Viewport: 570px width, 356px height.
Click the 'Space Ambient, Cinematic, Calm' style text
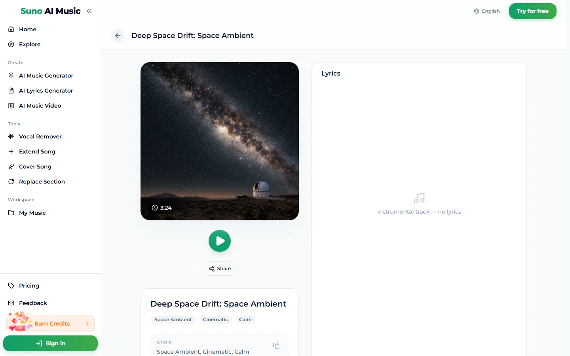coord(203,352)
